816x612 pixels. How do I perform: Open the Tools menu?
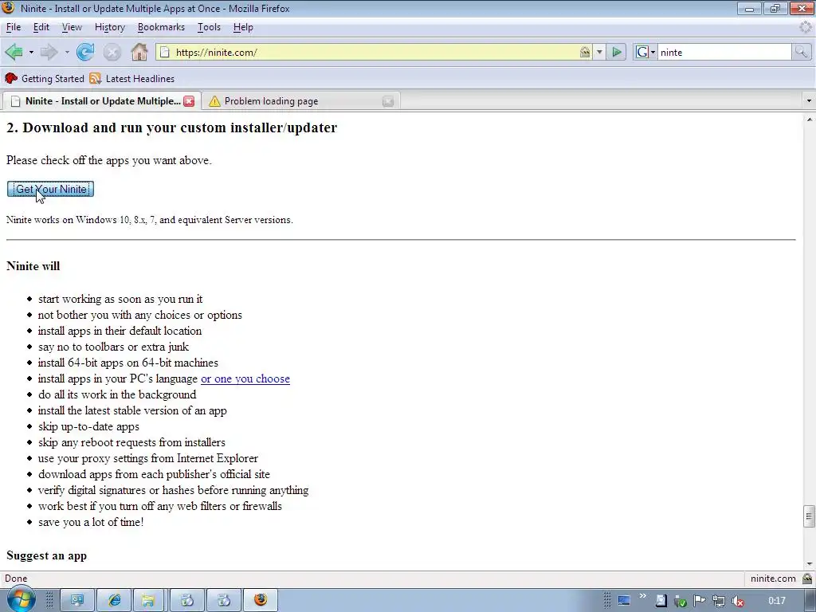click(210, 27)
